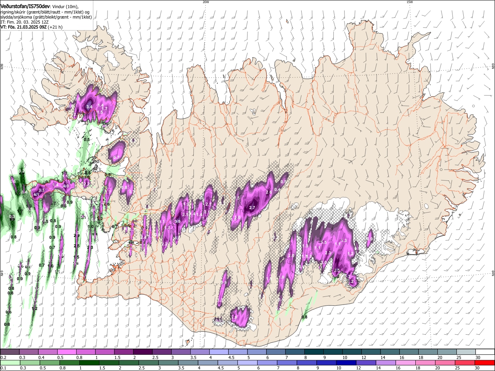Choose the upper legend swatch starting at 16
The width and height of the screenshot is (495, 371).
pyautogui.click(x=409, y=352)
